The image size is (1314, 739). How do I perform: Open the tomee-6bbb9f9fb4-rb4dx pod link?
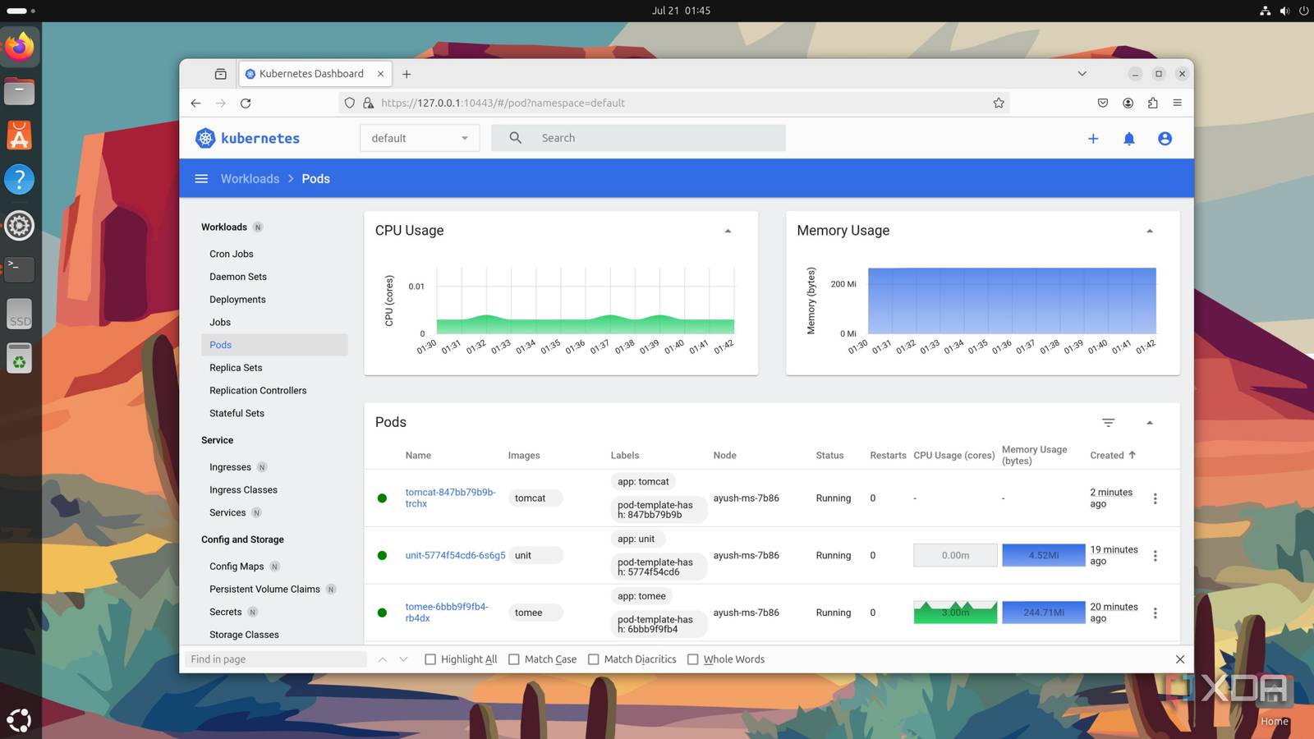(446, 613)
